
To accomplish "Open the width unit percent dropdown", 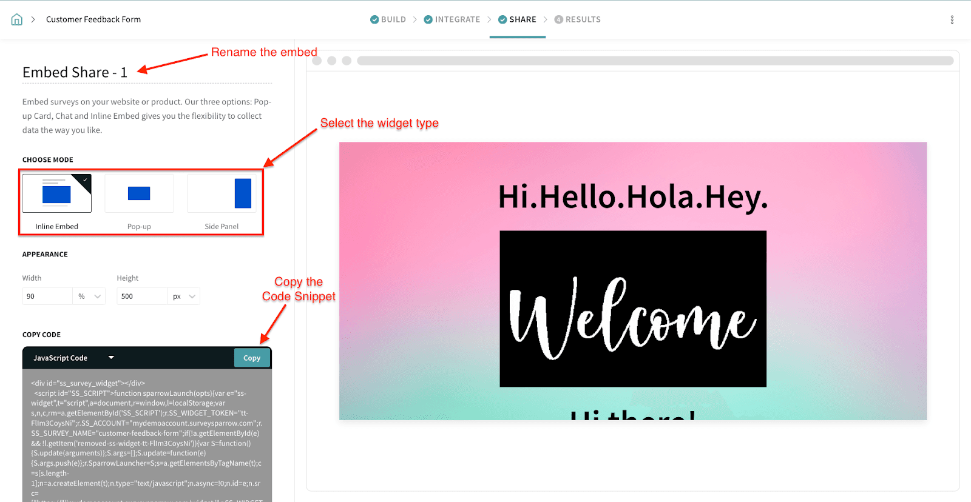I will click(x=89, y=296).
